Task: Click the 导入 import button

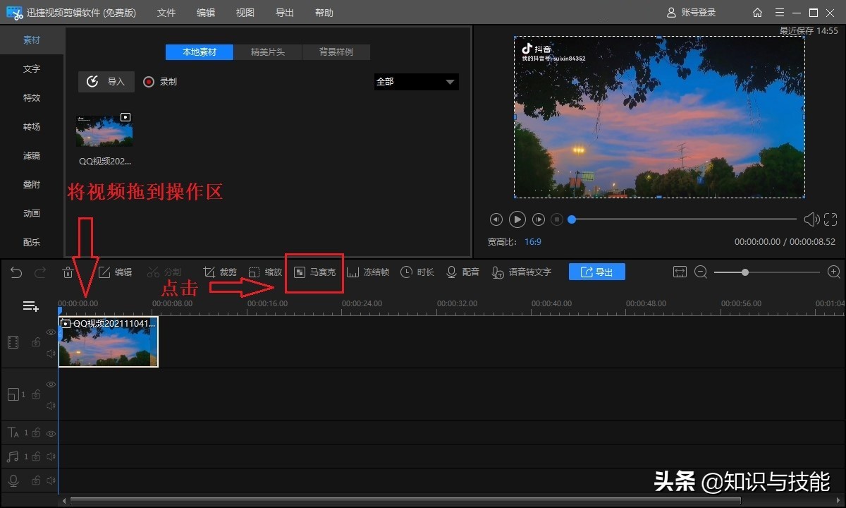Action: click(106, 82)
